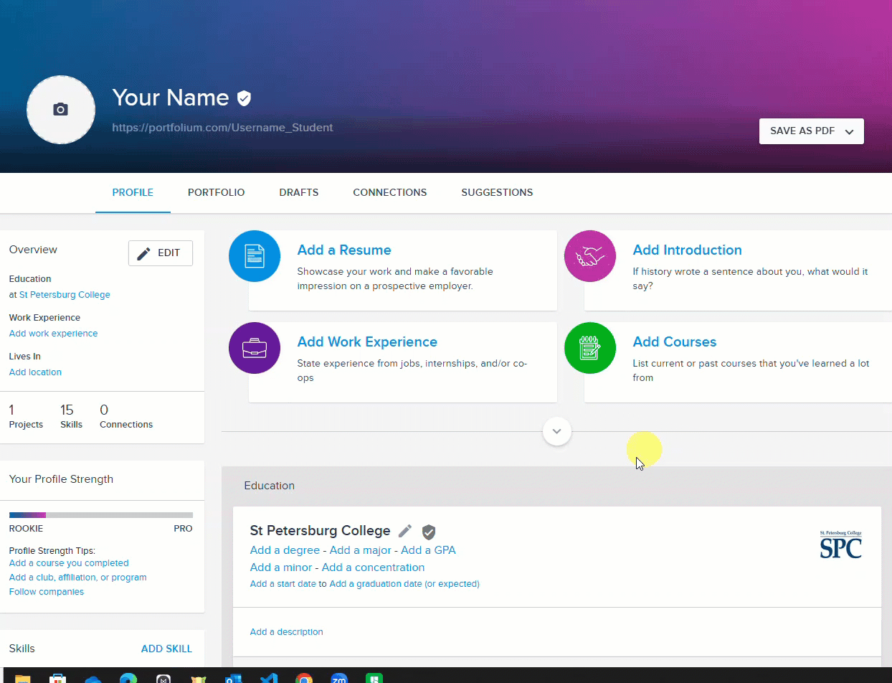Open the Drafts tab
This screenshot has height=683, width=892.
click(x=298, y=192)
